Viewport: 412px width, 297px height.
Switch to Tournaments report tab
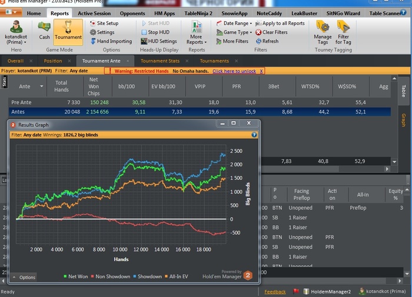(214, 61)
